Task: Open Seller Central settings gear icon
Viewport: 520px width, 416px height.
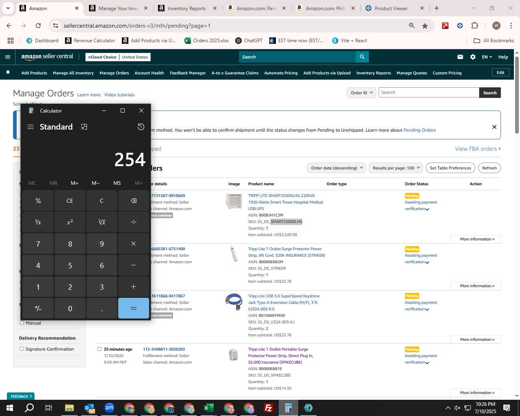Action: point(473,57)
